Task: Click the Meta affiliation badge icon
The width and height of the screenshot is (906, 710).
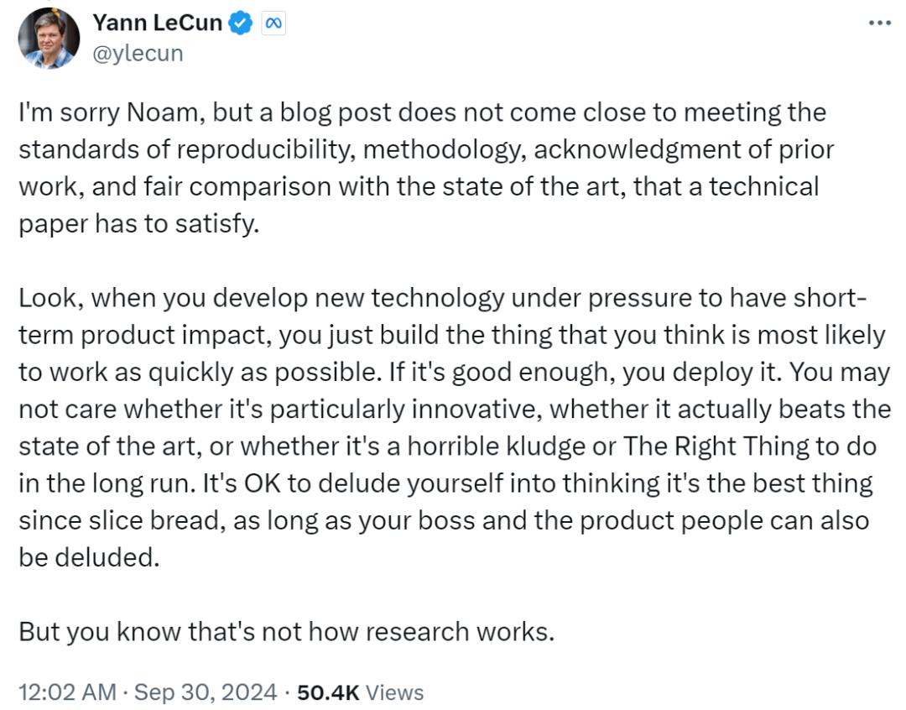Action: 273,24
